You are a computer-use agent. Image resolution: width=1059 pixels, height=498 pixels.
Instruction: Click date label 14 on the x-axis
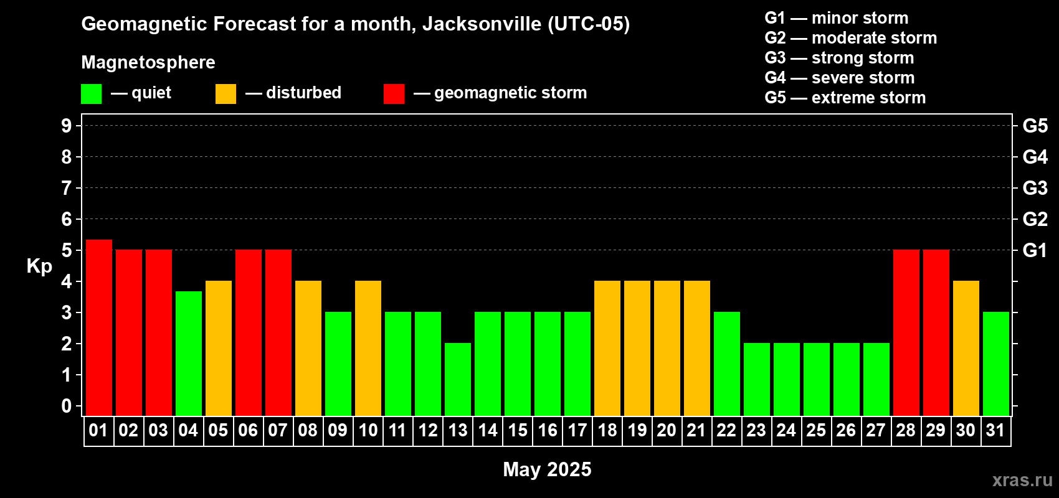tap(488, 431)
